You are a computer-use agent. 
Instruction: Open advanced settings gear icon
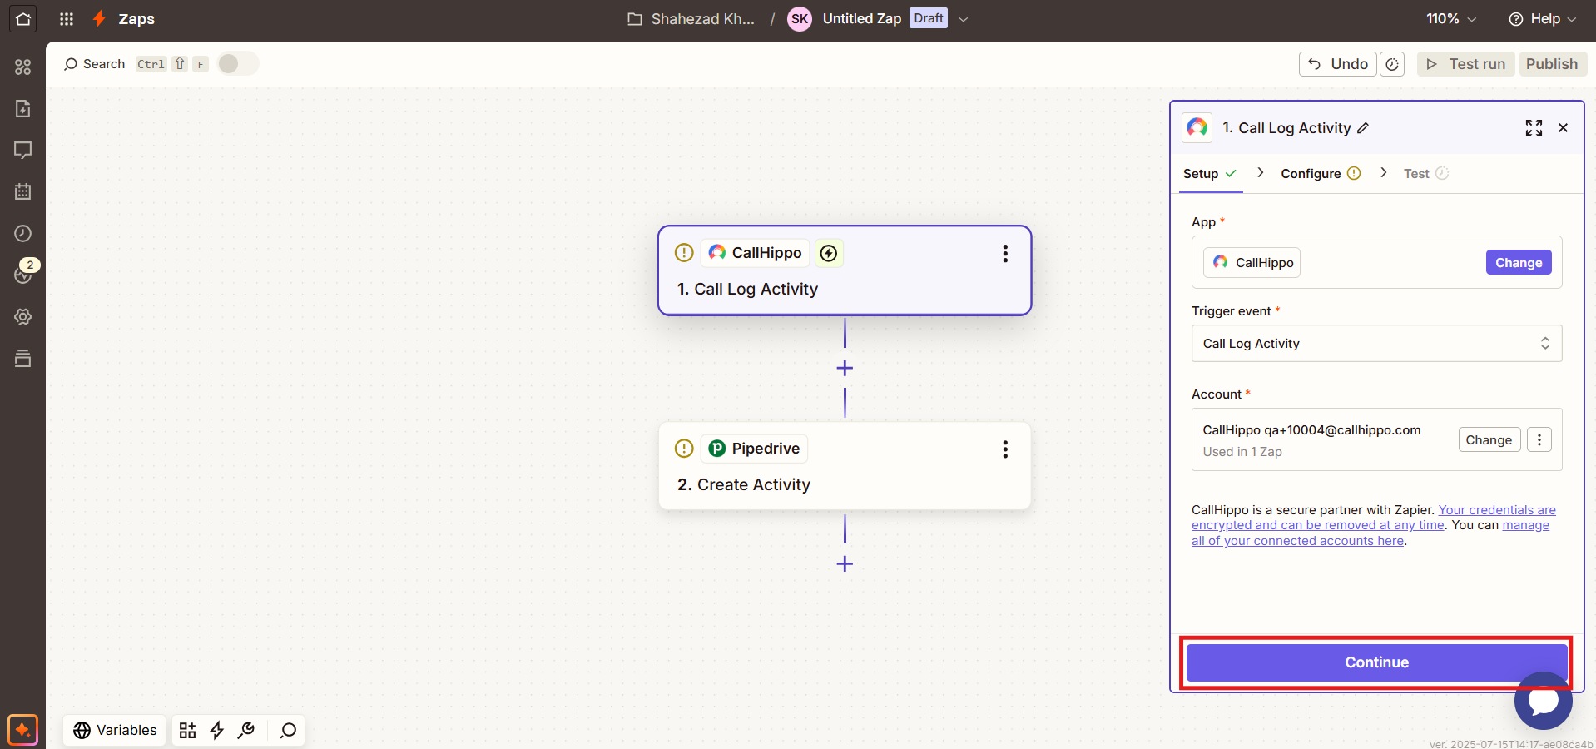[22, 316]
